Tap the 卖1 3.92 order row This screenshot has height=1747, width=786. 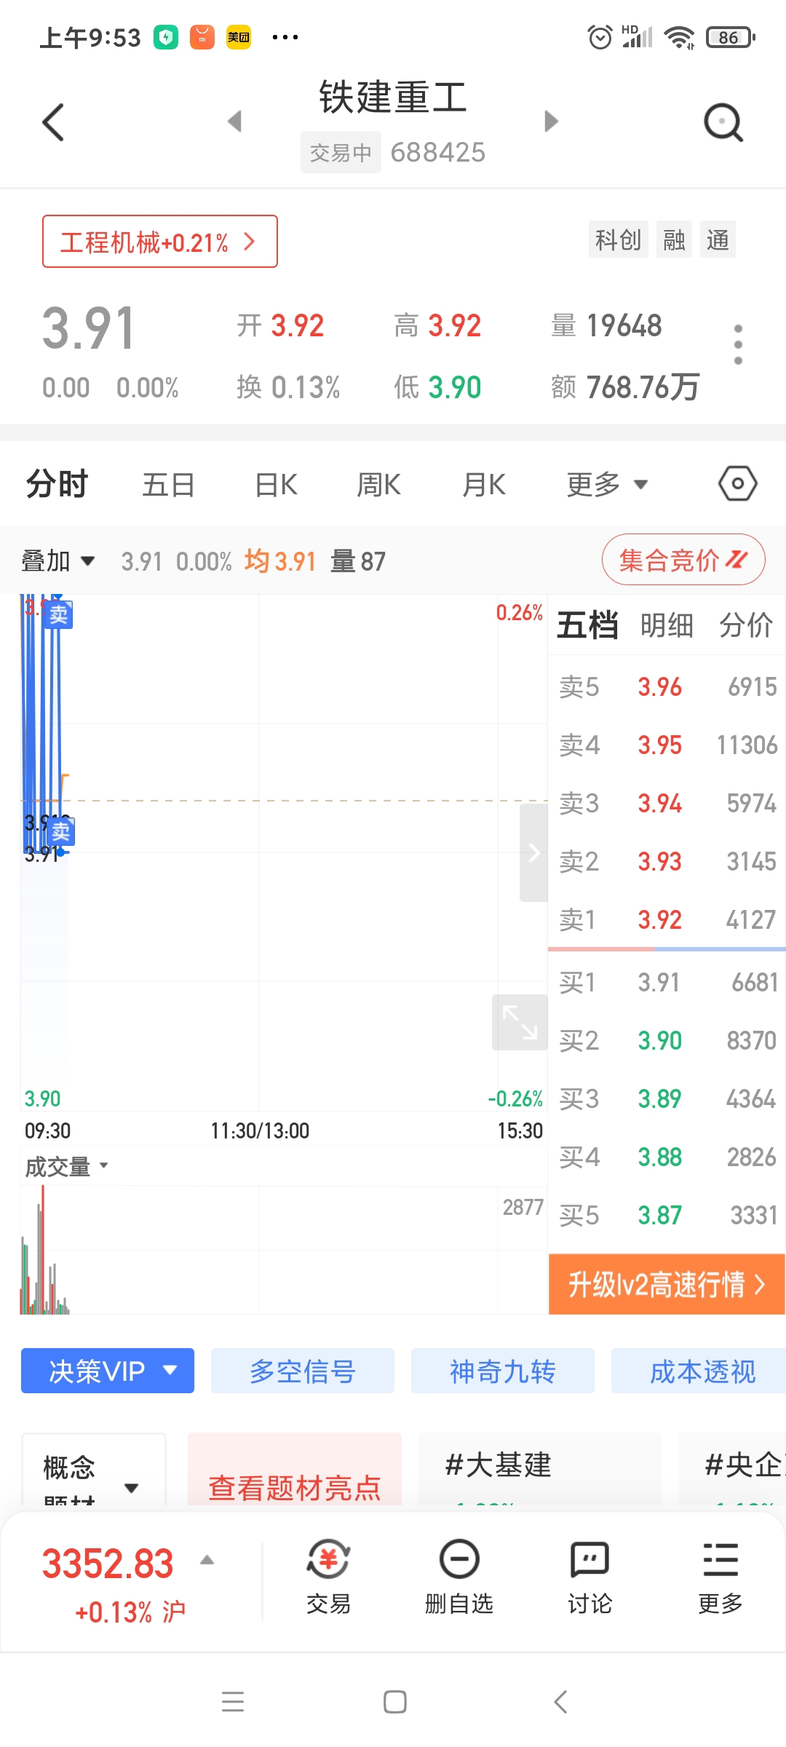click(x=667, y=919)
